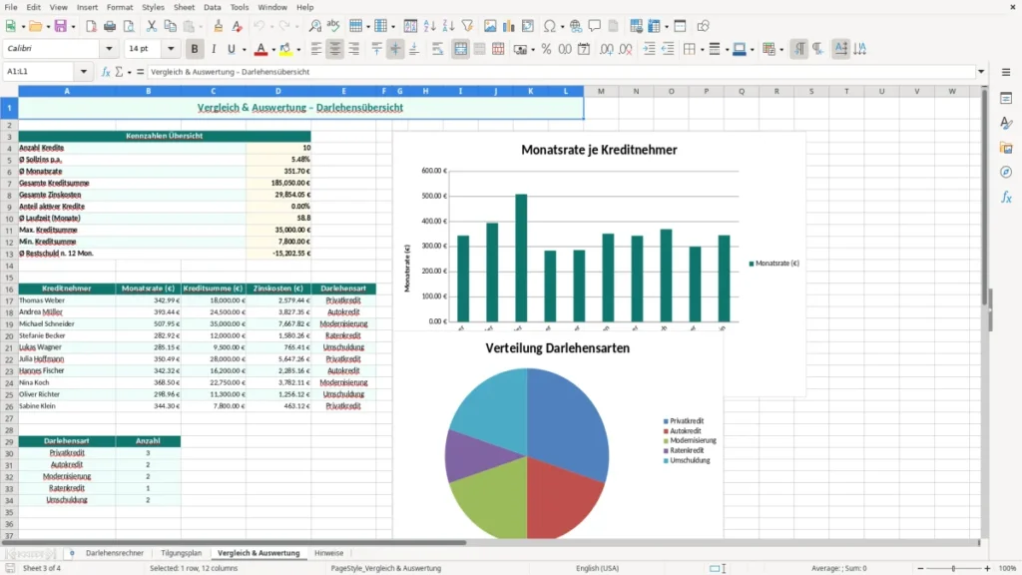Open Find & Replace icon
Image resolution: width=1022 pixels, height=575 pixels.
point(314,26)
